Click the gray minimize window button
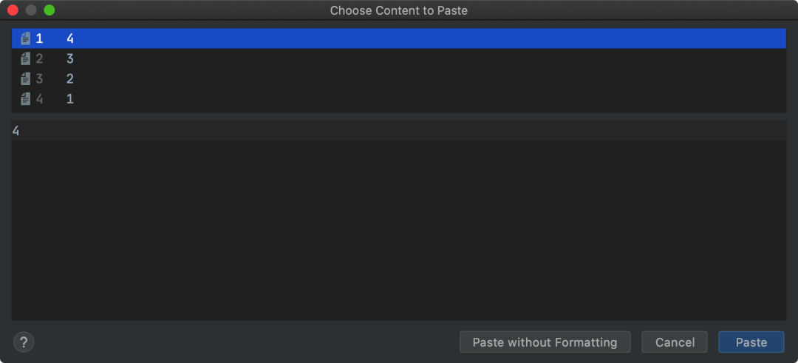The image size is (798, 363). coord(31,10)
